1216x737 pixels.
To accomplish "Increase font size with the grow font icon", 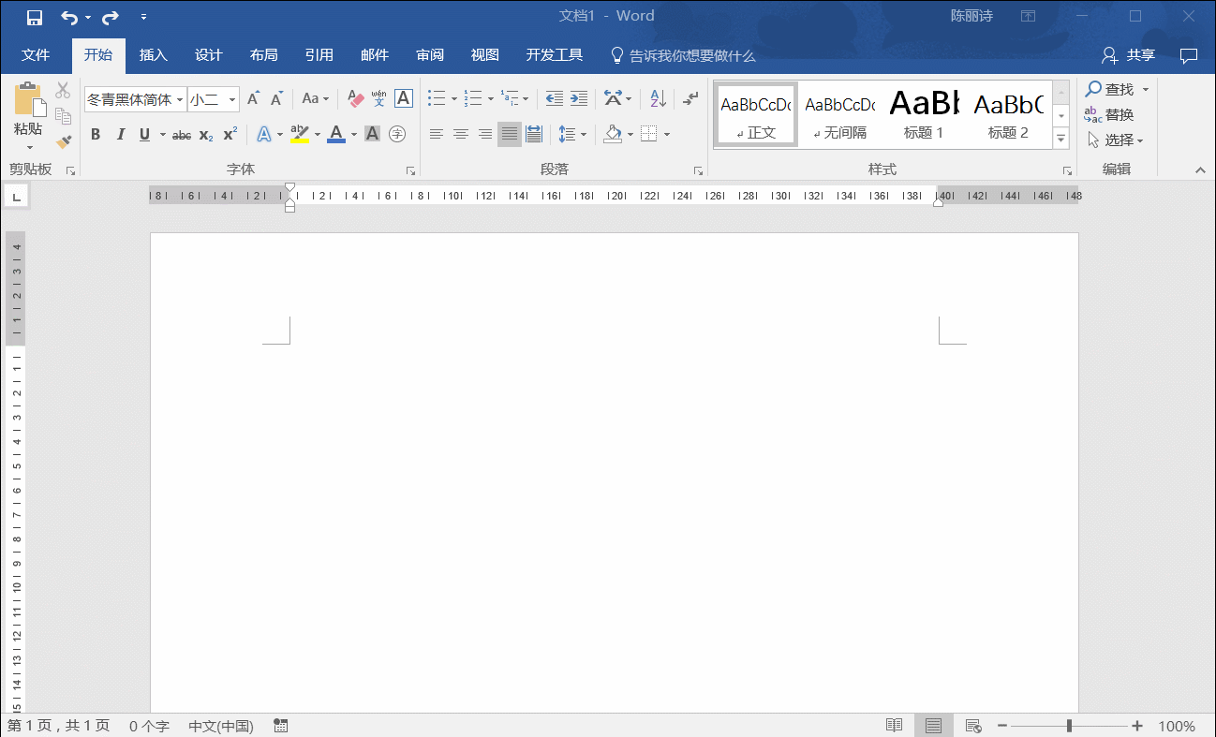I will coord(253,98).
